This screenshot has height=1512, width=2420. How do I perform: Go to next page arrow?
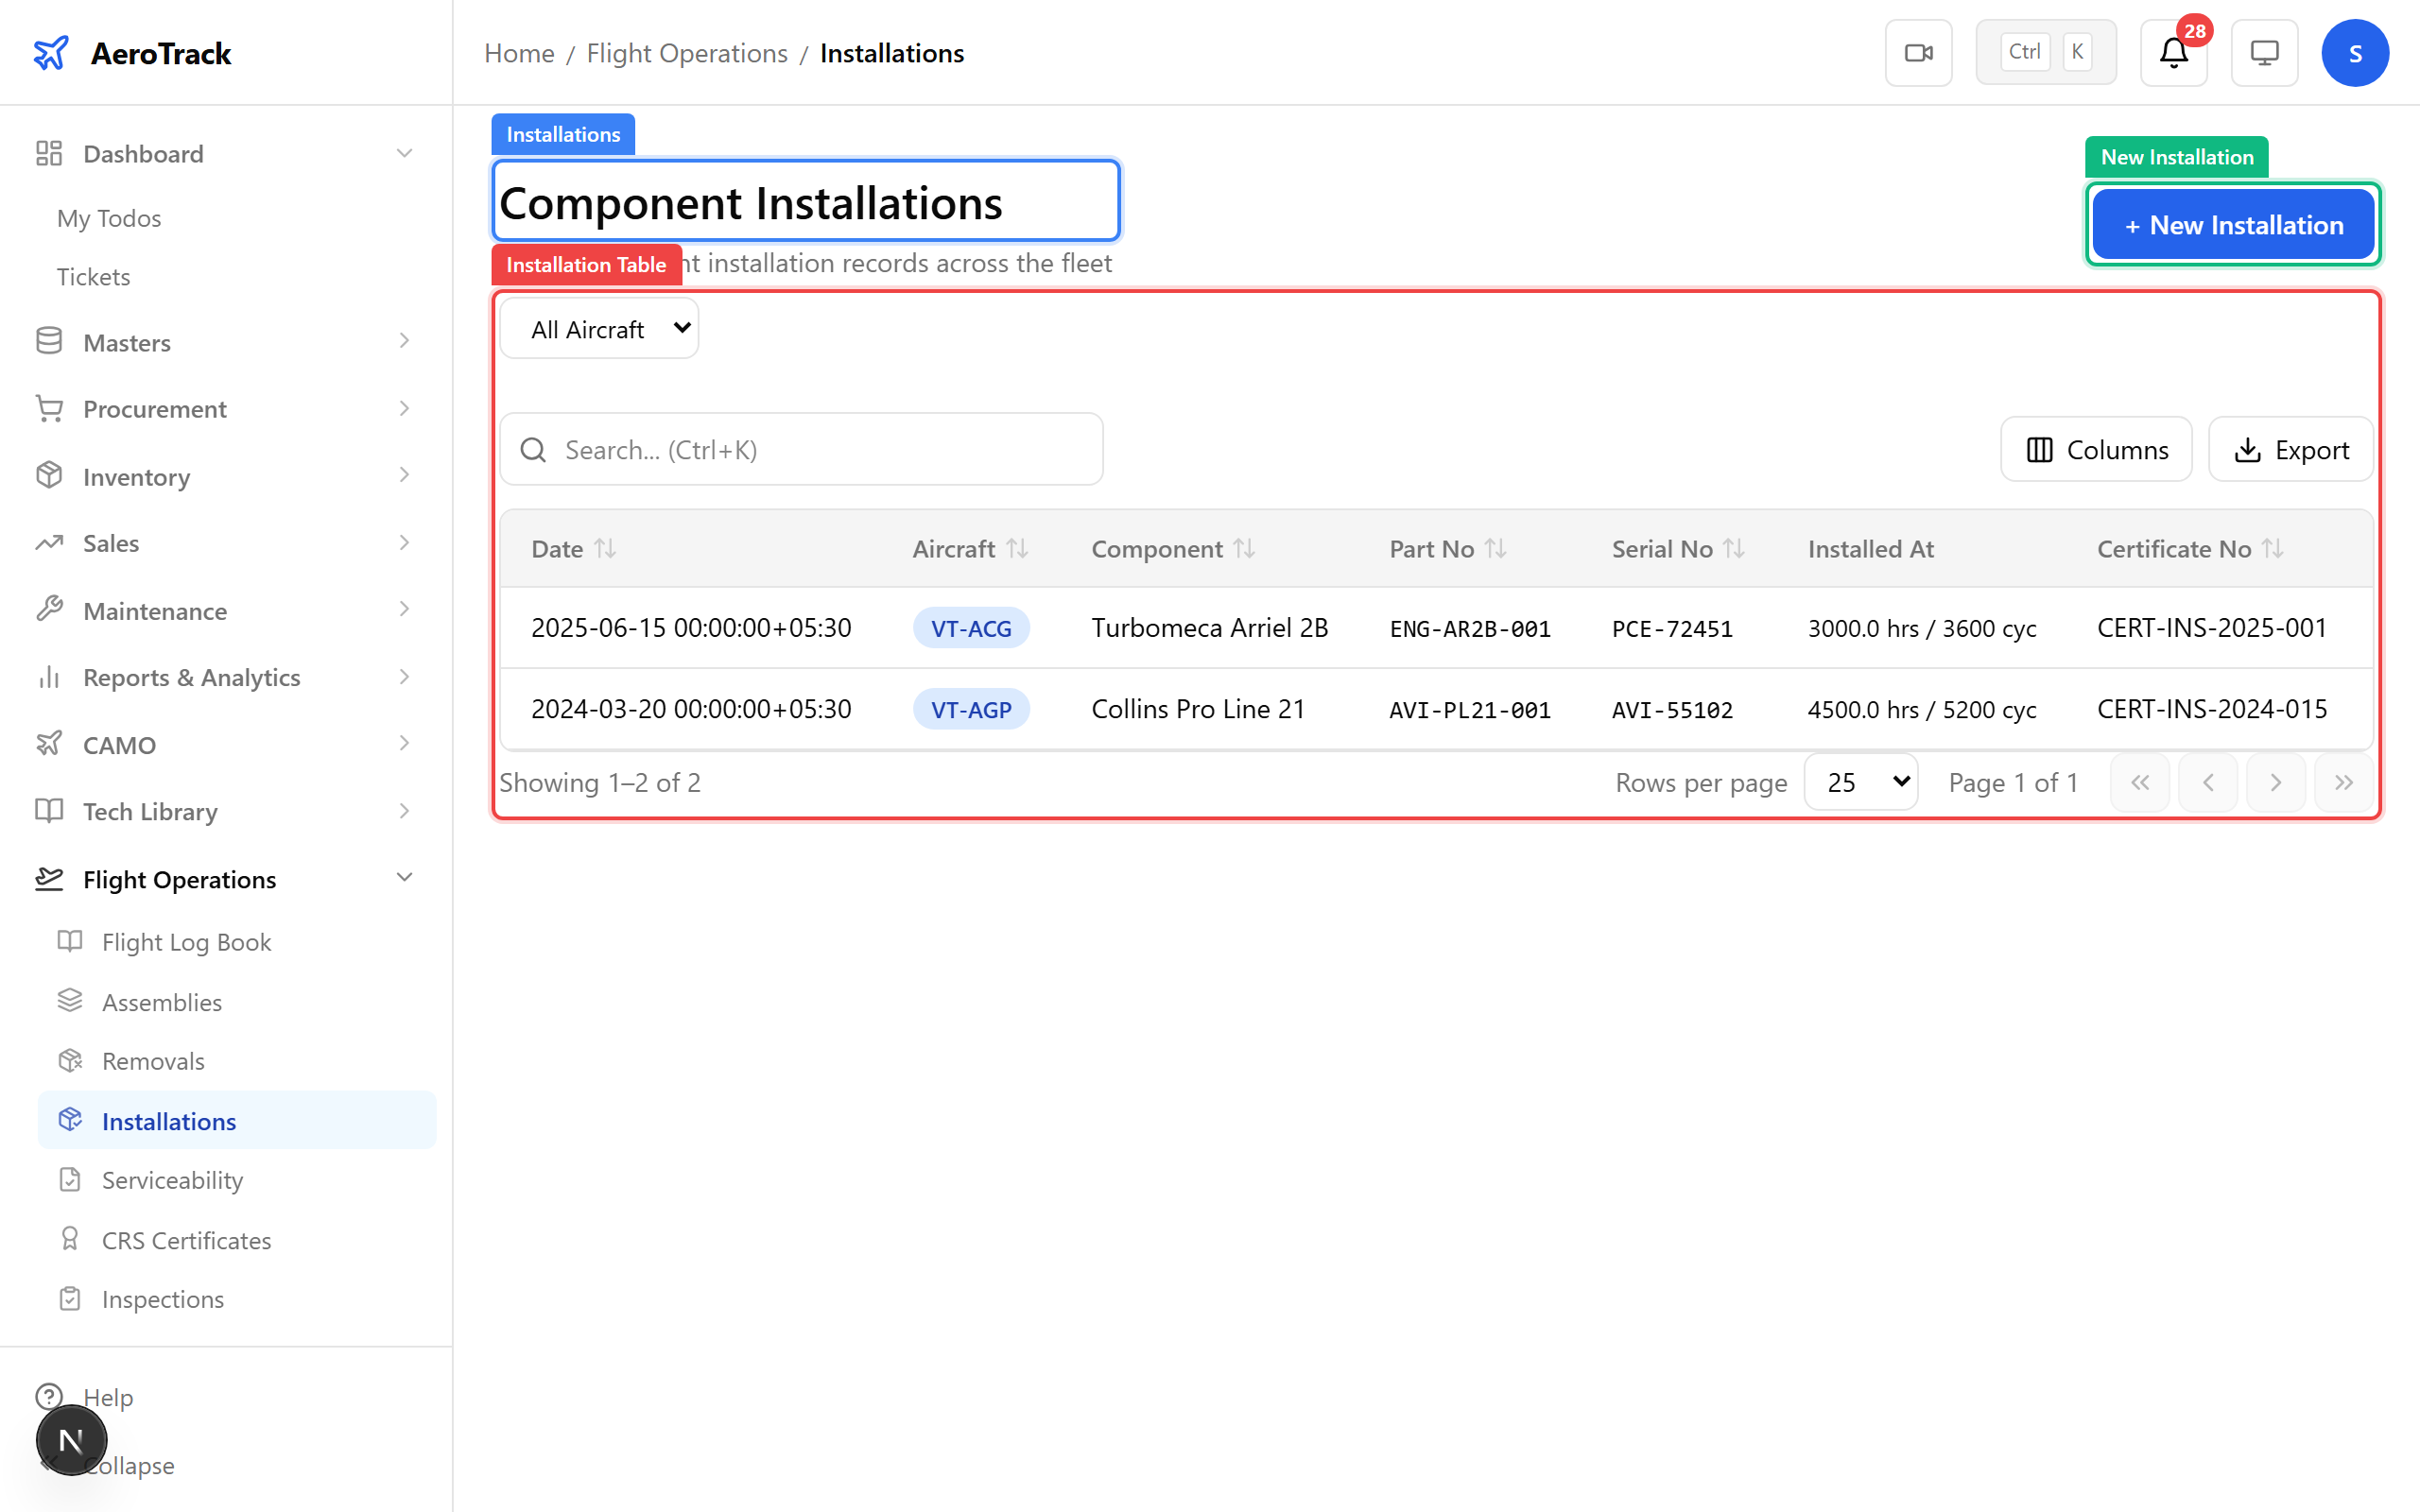pyautogui.click(x=2275, y=783)
